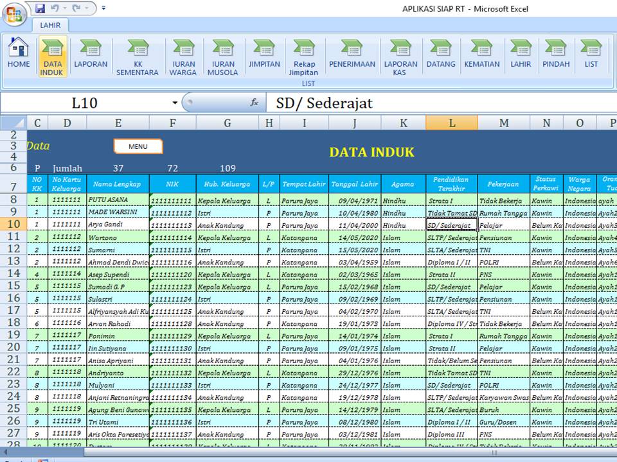Save using the Quick Access Save icon
Image resolution: width=617 pixels, height=462 pixels.
40,8
